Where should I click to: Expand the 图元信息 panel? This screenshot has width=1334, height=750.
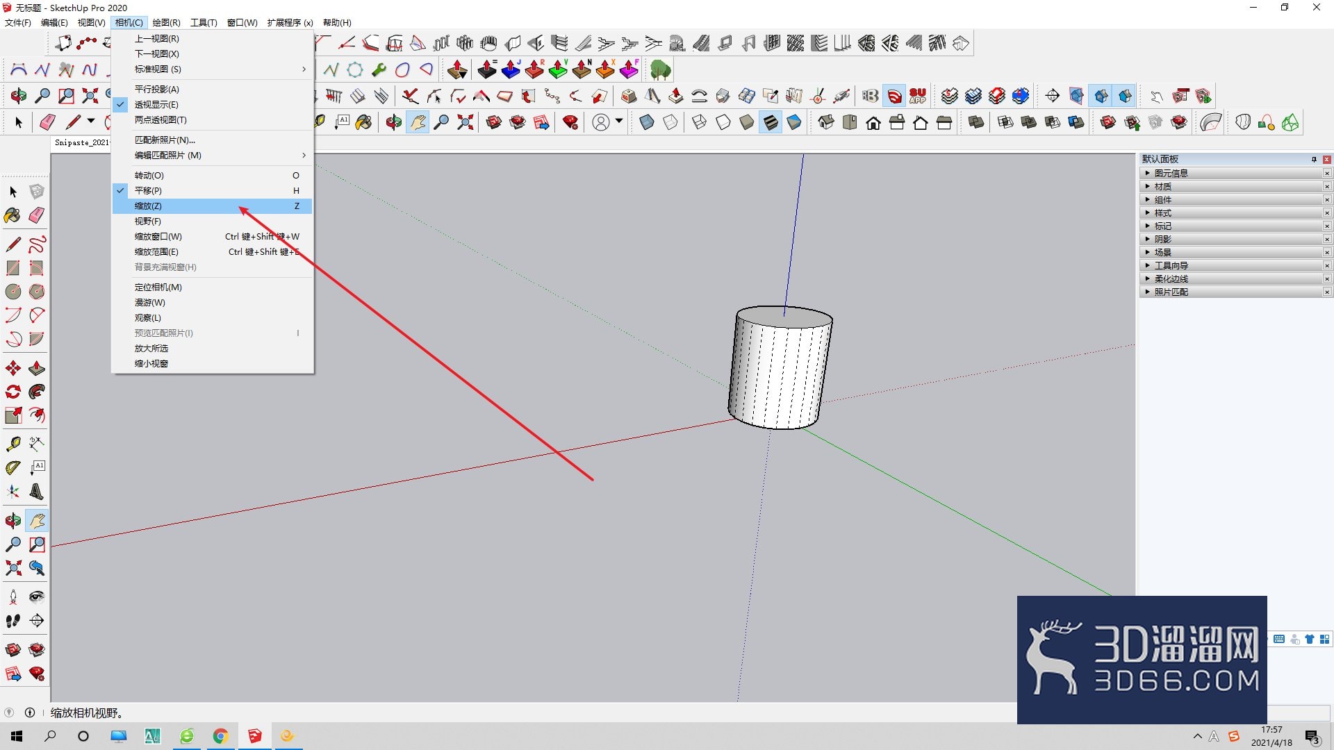1235,173
